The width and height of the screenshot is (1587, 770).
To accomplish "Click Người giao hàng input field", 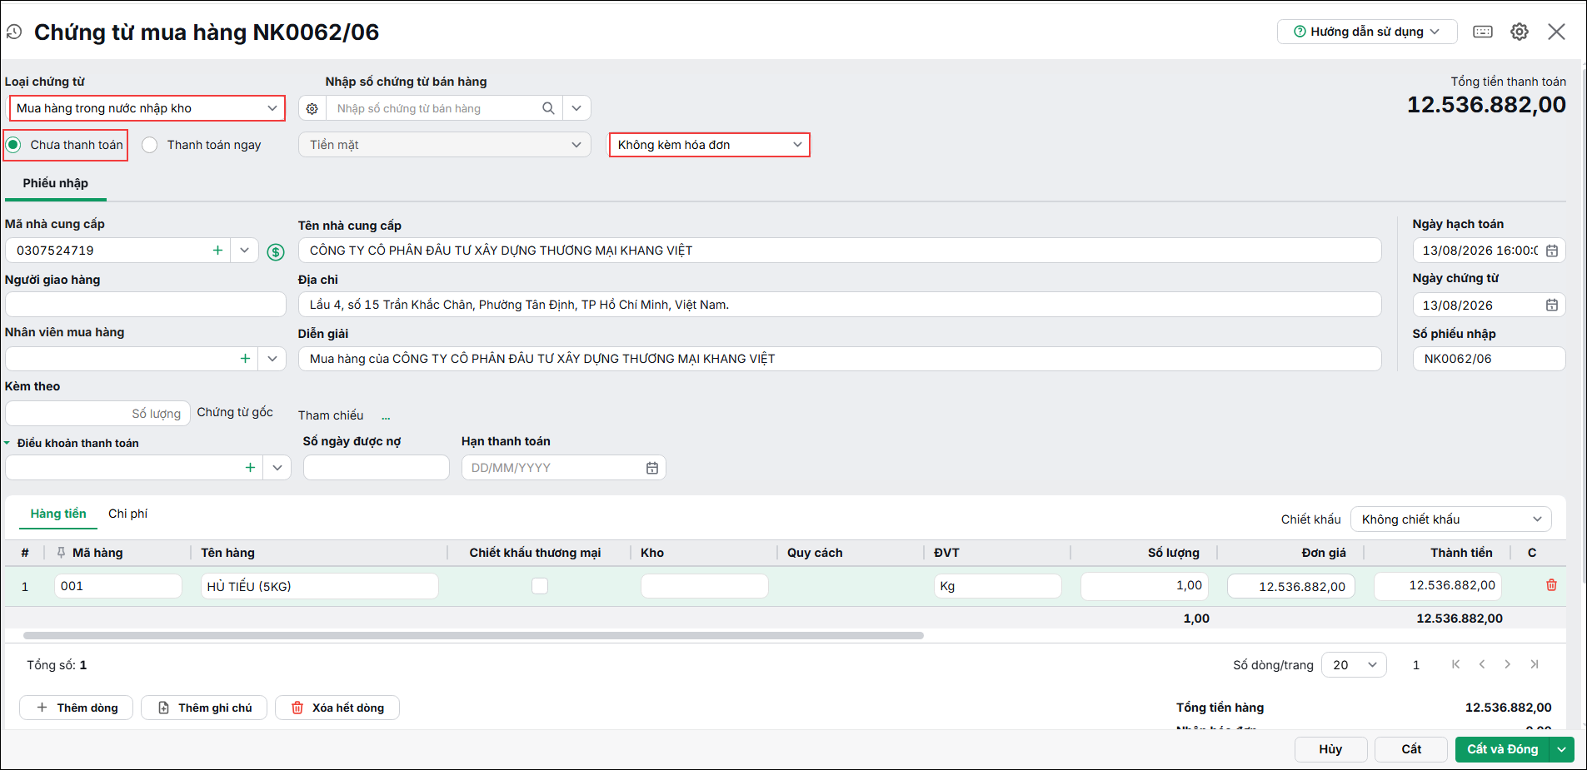I will pos(146,305).
